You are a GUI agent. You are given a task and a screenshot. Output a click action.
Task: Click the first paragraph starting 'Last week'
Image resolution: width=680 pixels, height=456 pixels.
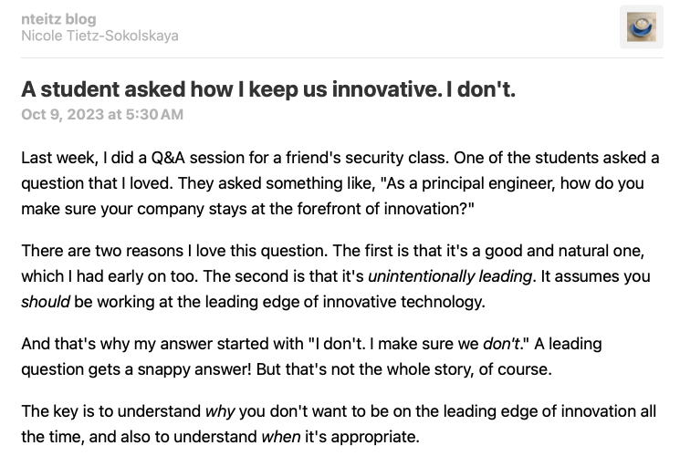(340, 183)
